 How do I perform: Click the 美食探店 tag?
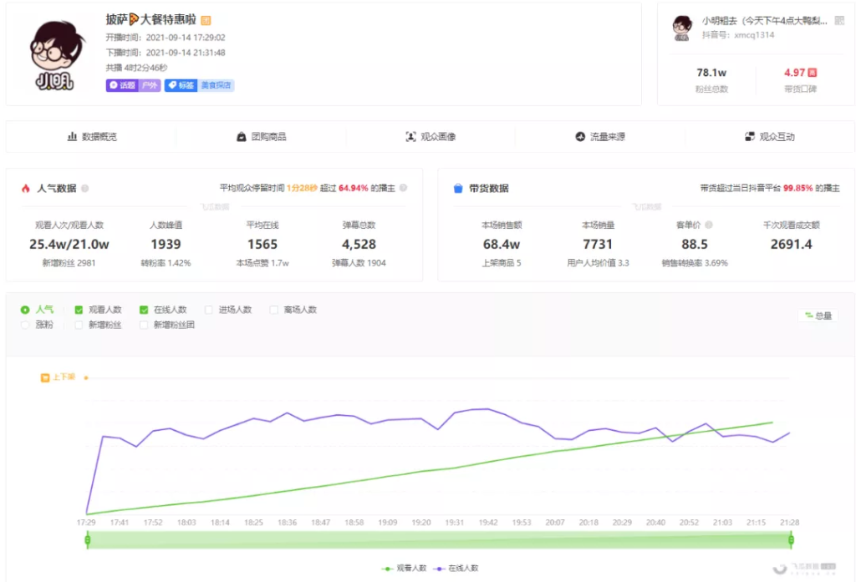pos(215,85)
